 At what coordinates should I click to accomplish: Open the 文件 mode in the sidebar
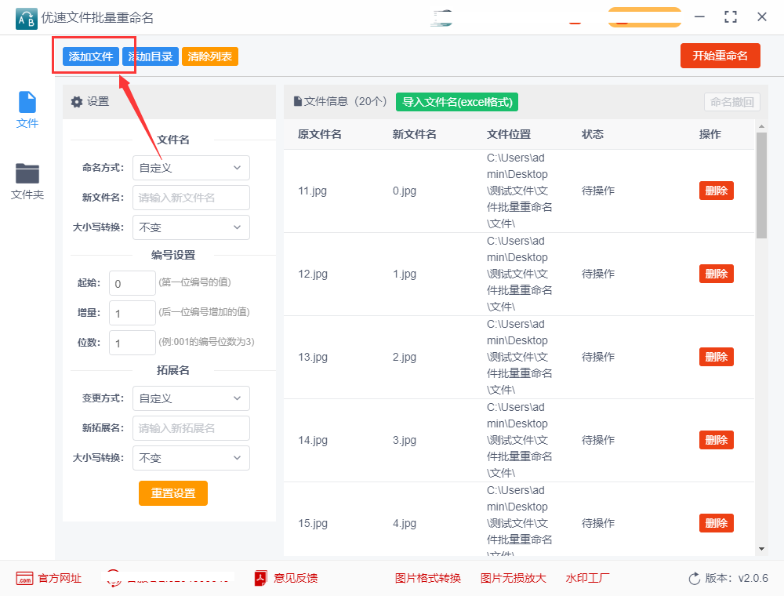(27, 110)
